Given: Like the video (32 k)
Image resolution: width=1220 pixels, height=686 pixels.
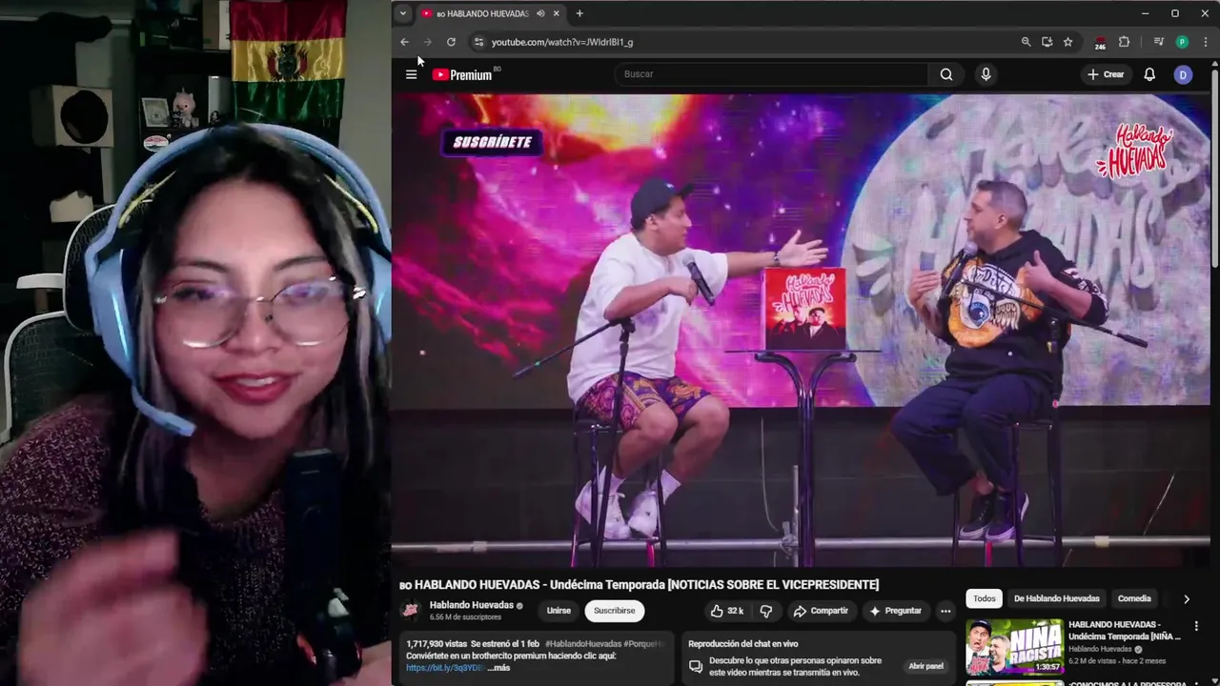Looking at the screenshot, I should (x=727, y=611).
